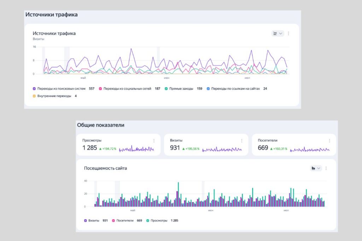Toggle Визиты legend checkbox in Посещаемость сайта

tap(86, 221)
